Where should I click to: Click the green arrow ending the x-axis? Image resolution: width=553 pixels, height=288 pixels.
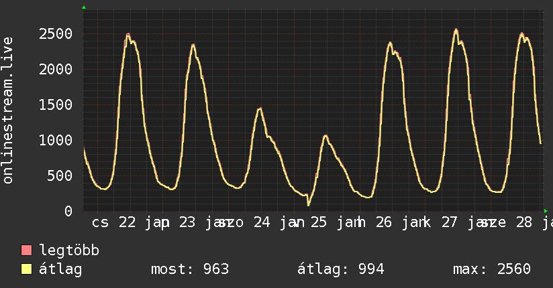point(546,211)
